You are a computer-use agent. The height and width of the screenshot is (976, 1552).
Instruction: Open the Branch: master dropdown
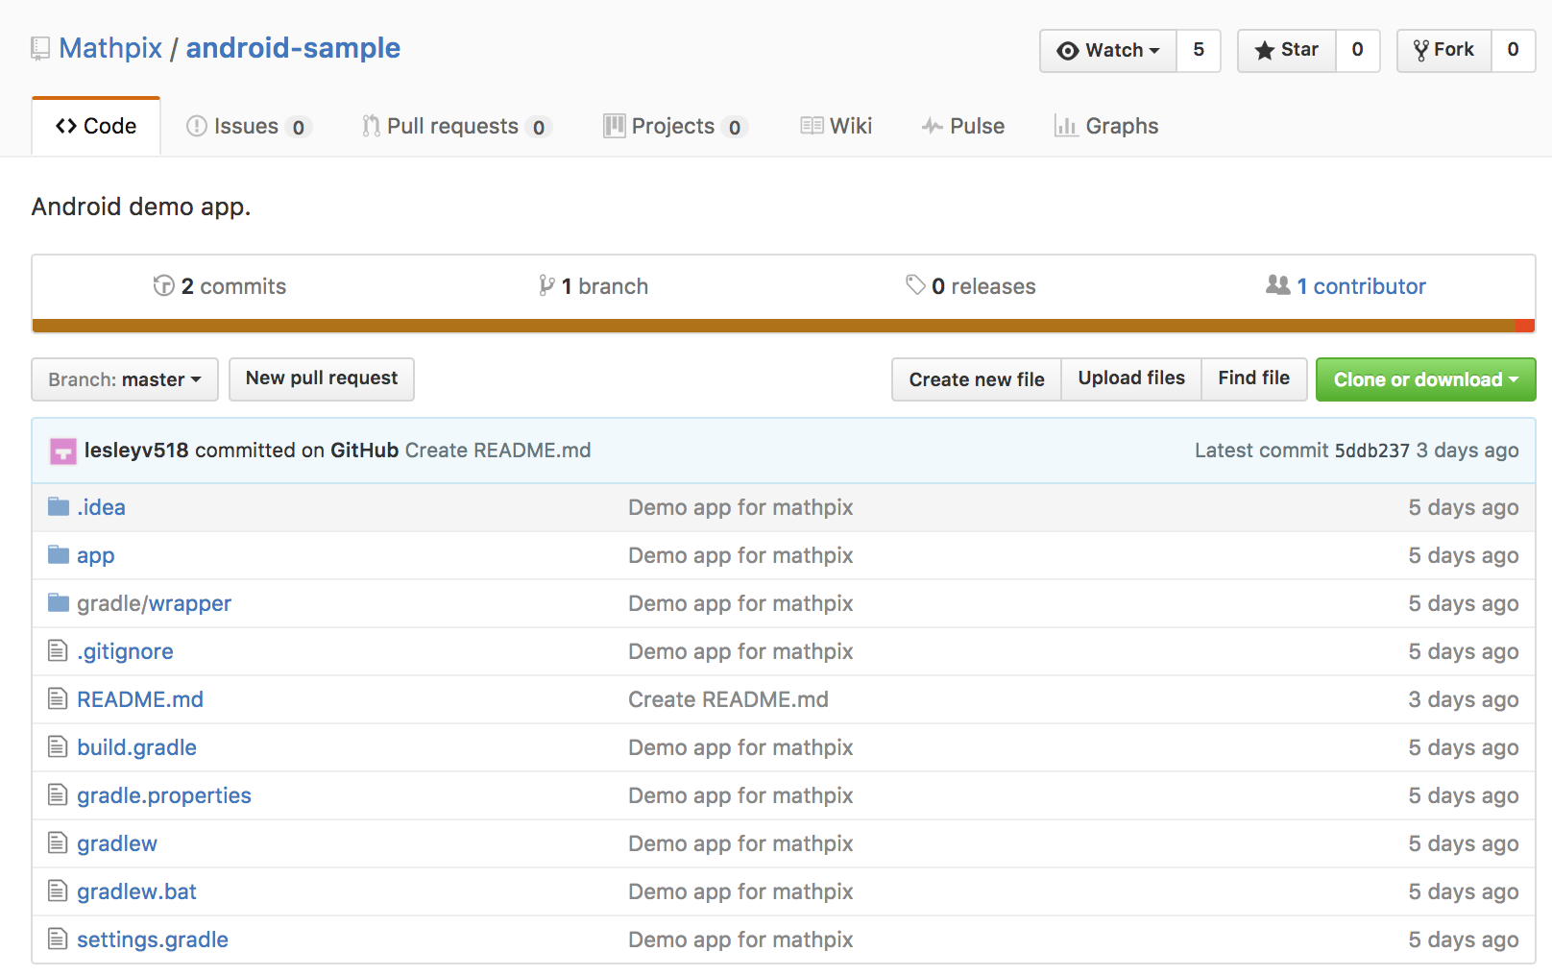[125, 379]
